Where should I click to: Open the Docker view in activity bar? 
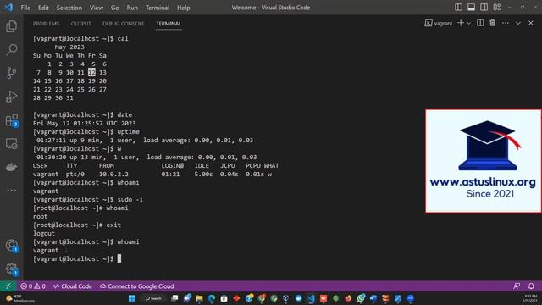point(11,167)
